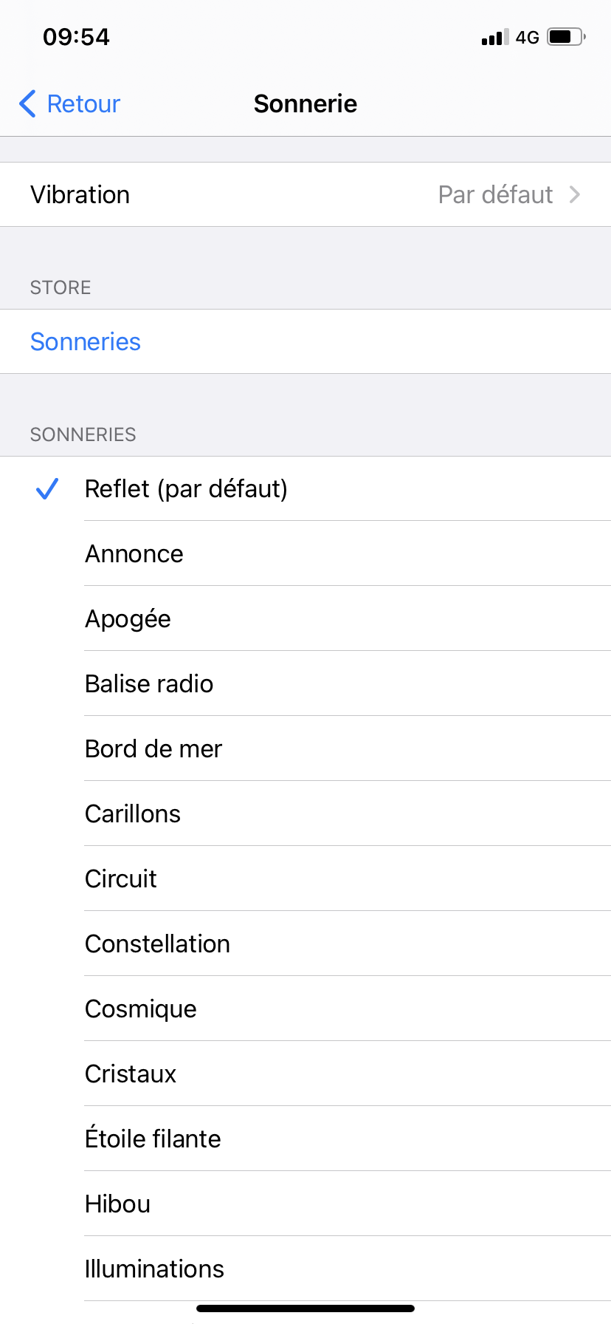Select the Étoile filante ringtone

point(153,1139)
